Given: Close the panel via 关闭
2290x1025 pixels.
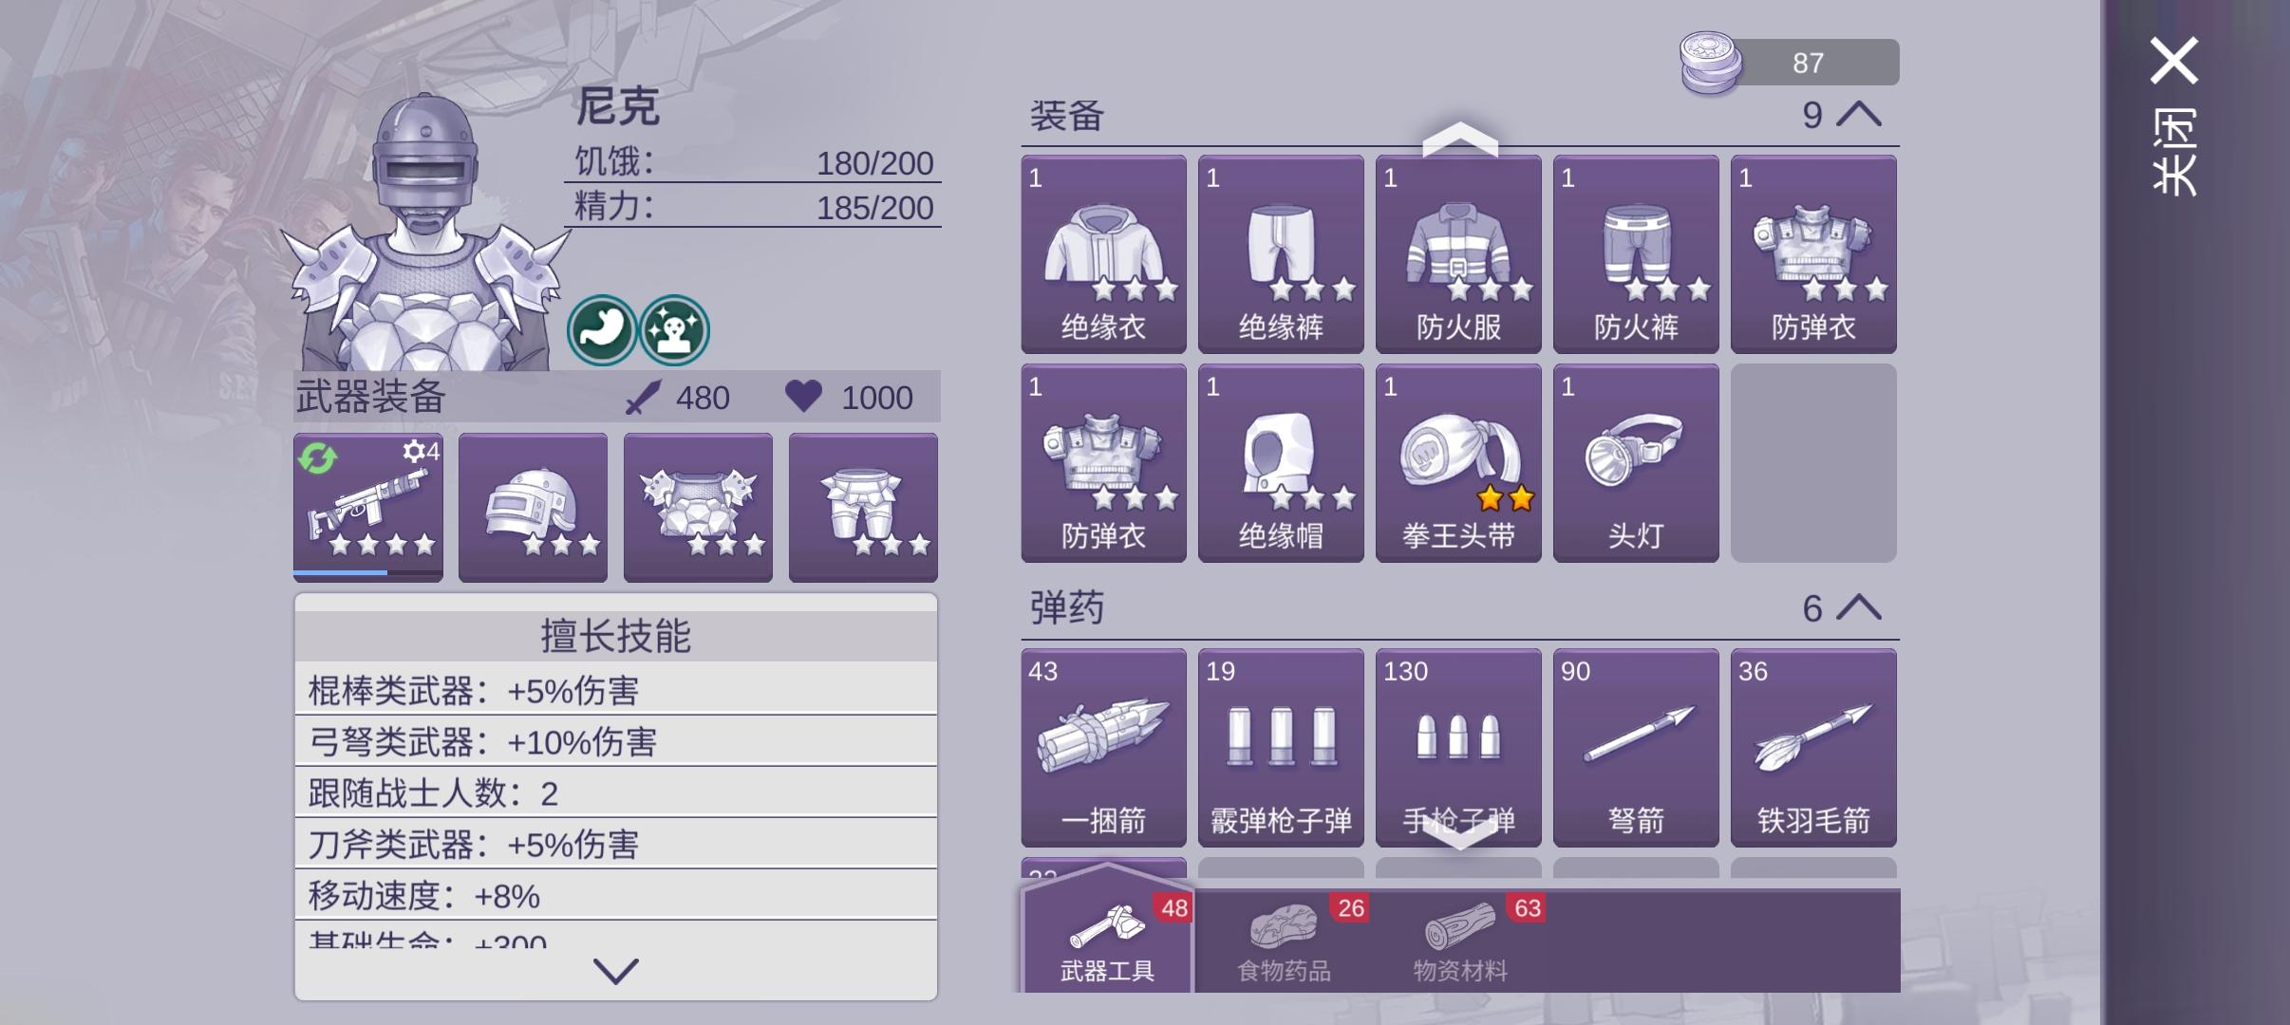Looking at the screenshot, I should click(x=2174, y=116).
